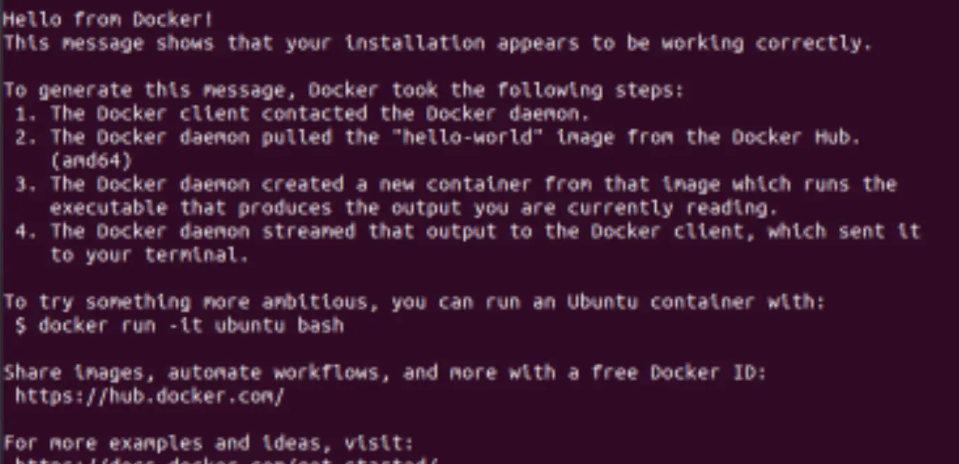Click the "docker run -it ubuntu bash" command
The image size is (959, 464).
click(x=191, y=325)
